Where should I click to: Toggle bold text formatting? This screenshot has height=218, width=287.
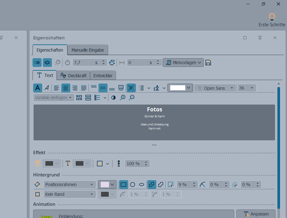click(38, 88)
